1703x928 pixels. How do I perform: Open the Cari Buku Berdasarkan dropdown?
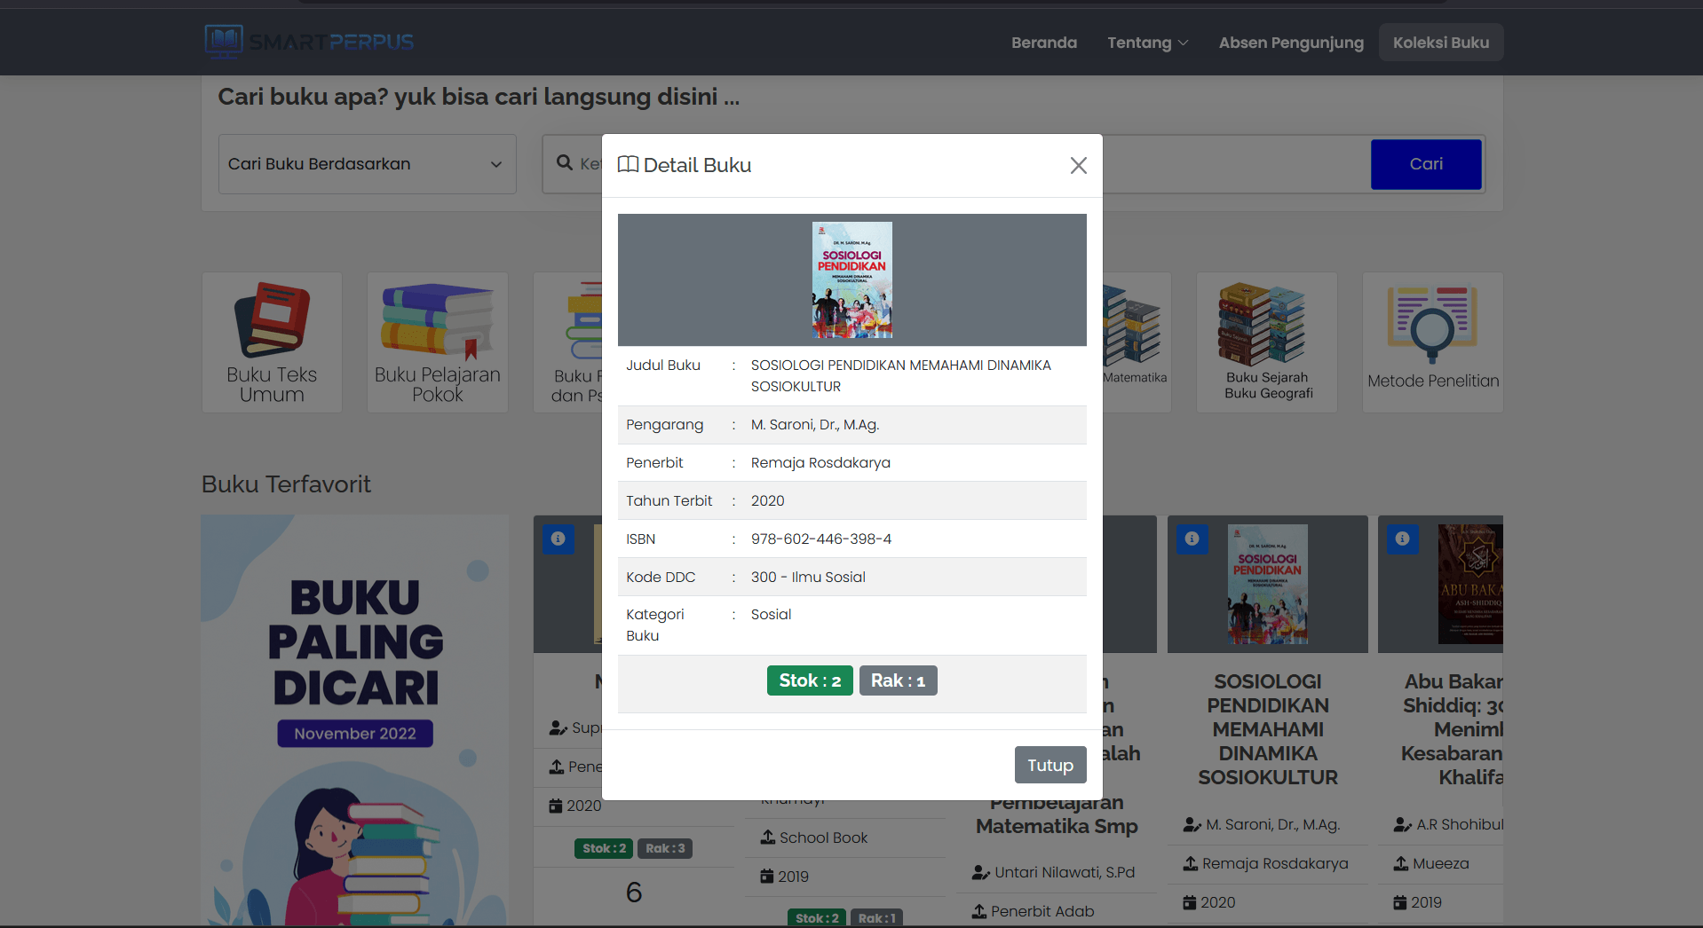click(x=368, y=164)
